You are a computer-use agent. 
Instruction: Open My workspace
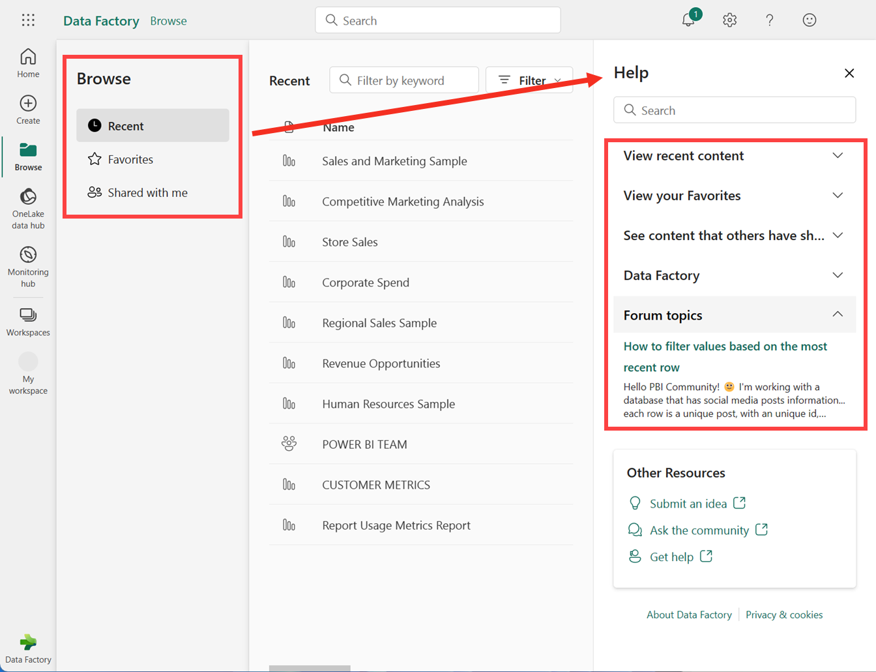click(28, 374)
